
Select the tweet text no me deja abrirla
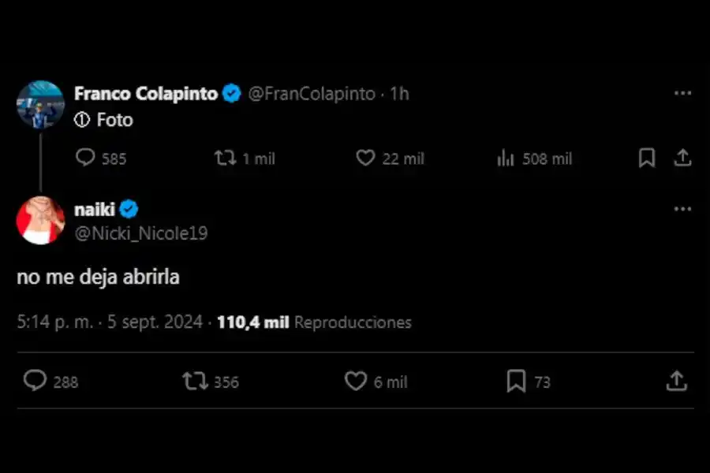pyautogui.click(x=97, y=277)
